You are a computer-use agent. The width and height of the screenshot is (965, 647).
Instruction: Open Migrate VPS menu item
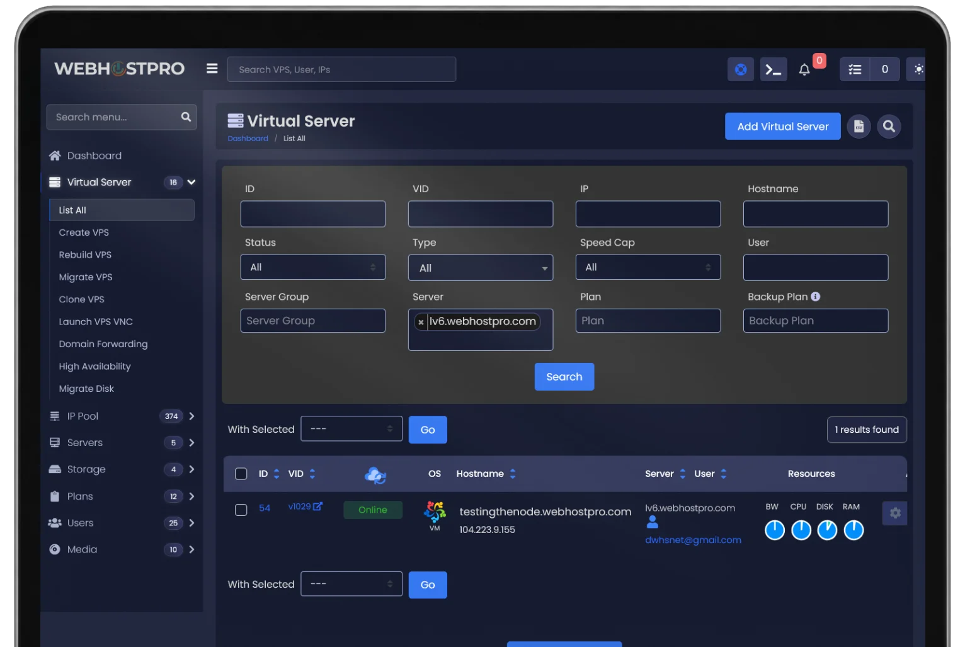pyautogui.click(x=86, y=277)
